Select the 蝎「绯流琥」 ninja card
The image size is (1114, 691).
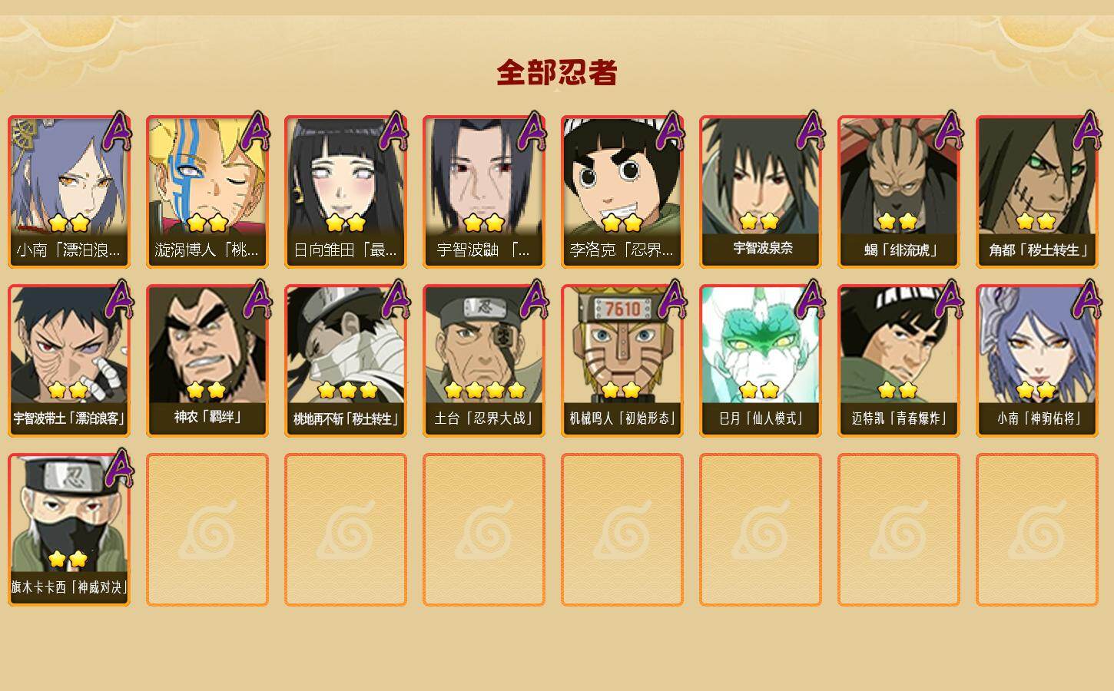coord(899,192)
